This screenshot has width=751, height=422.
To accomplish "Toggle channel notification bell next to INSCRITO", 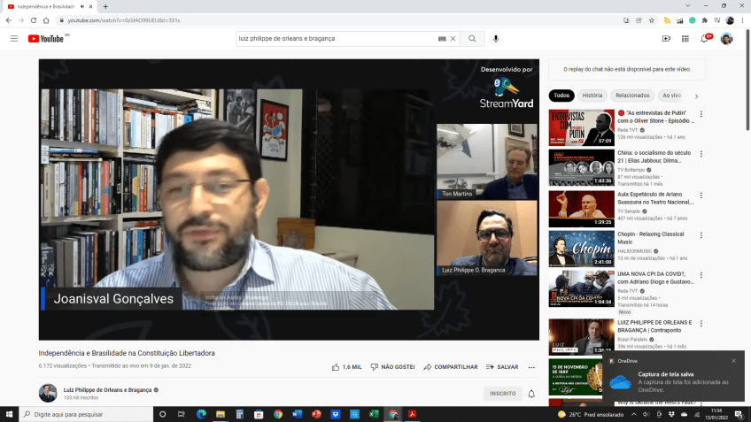I will 531,394.
